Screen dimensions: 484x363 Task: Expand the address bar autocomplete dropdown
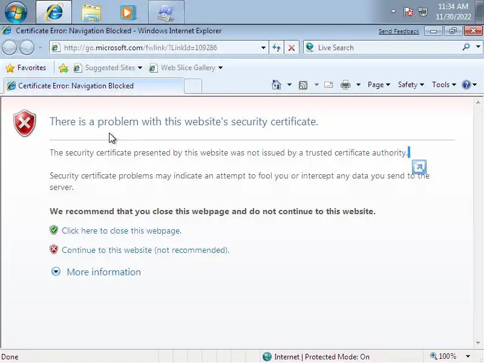click(x=263, y=48)
